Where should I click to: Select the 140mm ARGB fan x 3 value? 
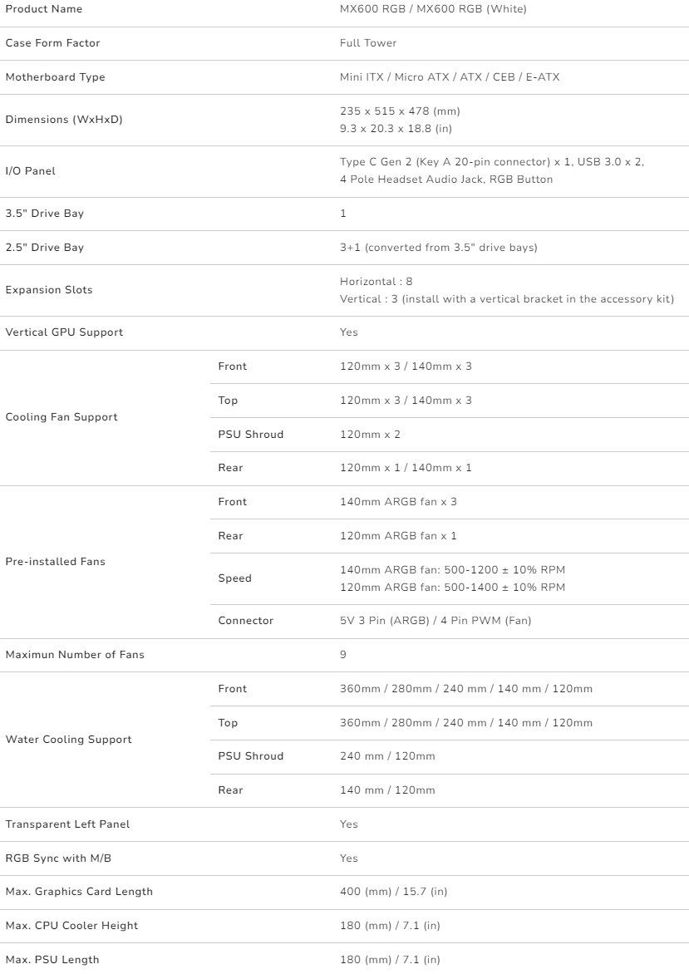pyautogui.click(x=398, y=502)
